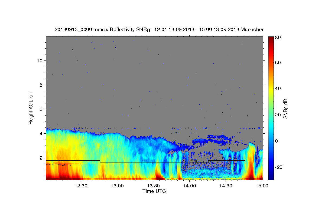Click the 12:30 time tick label

click(x=81, y=186)
